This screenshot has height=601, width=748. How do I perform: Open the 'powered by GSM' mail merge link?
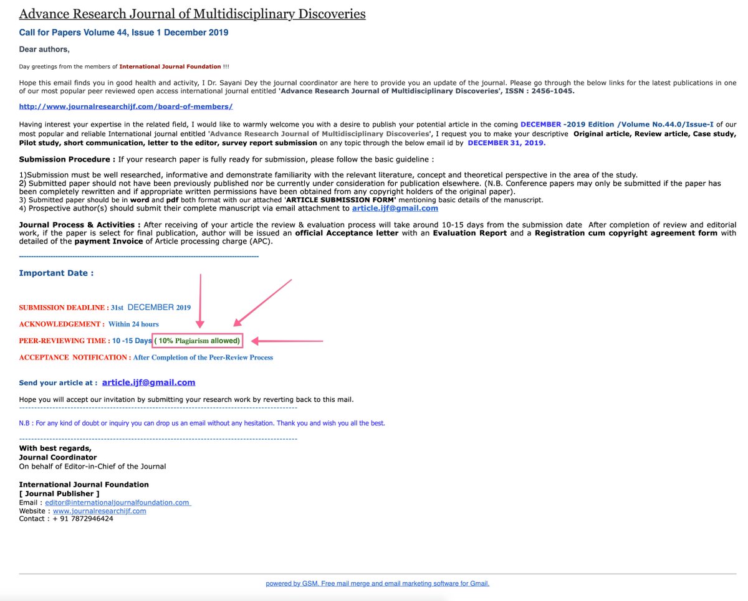[x=378, y=584]
